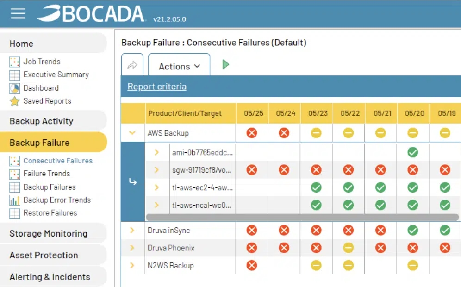Expand the N2WS Backup row
The image size is (461, 287).
pos(132,266)
